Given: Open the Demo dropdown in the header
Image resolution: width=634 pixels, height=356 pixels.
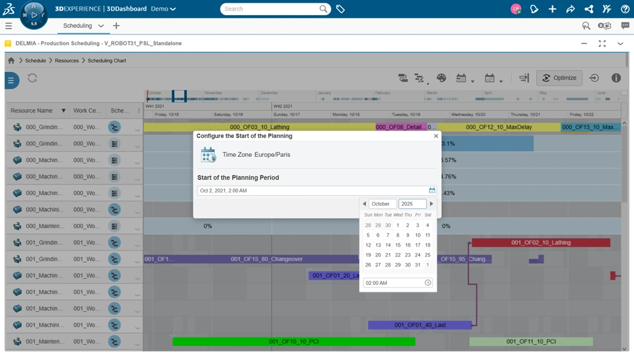Looking at the screenshot, I should (163, 9).
